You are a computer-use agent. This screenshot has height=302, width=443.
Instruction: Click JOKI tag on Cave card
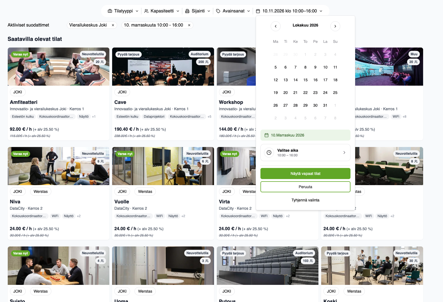[122, 92]
